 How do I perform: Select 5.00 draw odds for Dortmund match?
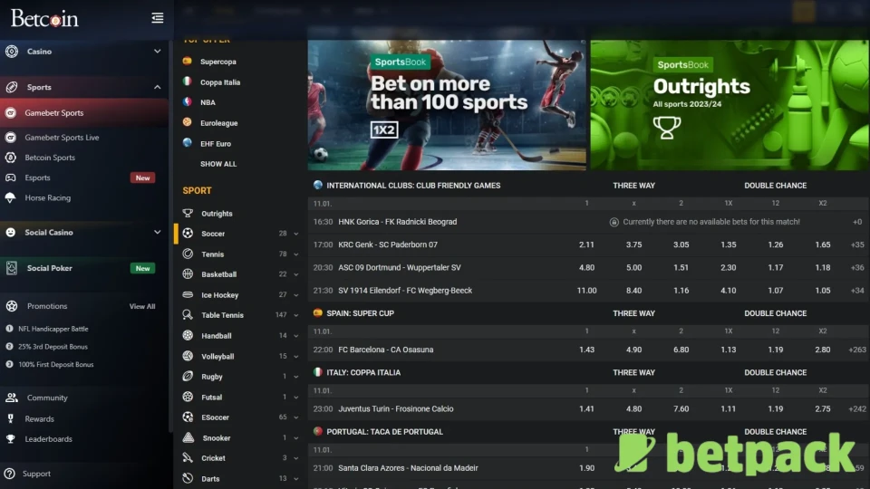click(x=633, y=267)
